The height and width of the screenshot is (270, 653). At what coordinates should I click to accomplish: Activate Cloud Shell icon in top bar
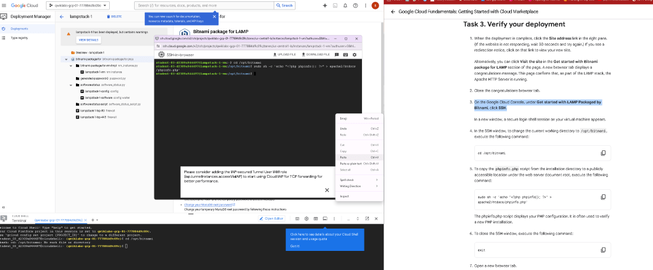tap(335, 5)
